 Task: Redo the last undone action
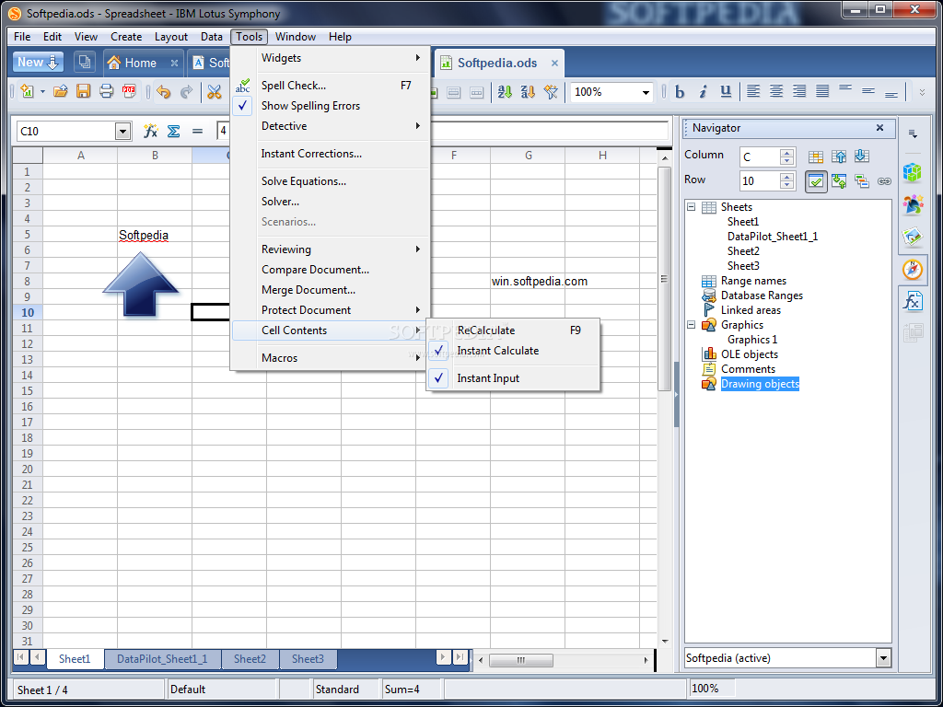[186, 91]
